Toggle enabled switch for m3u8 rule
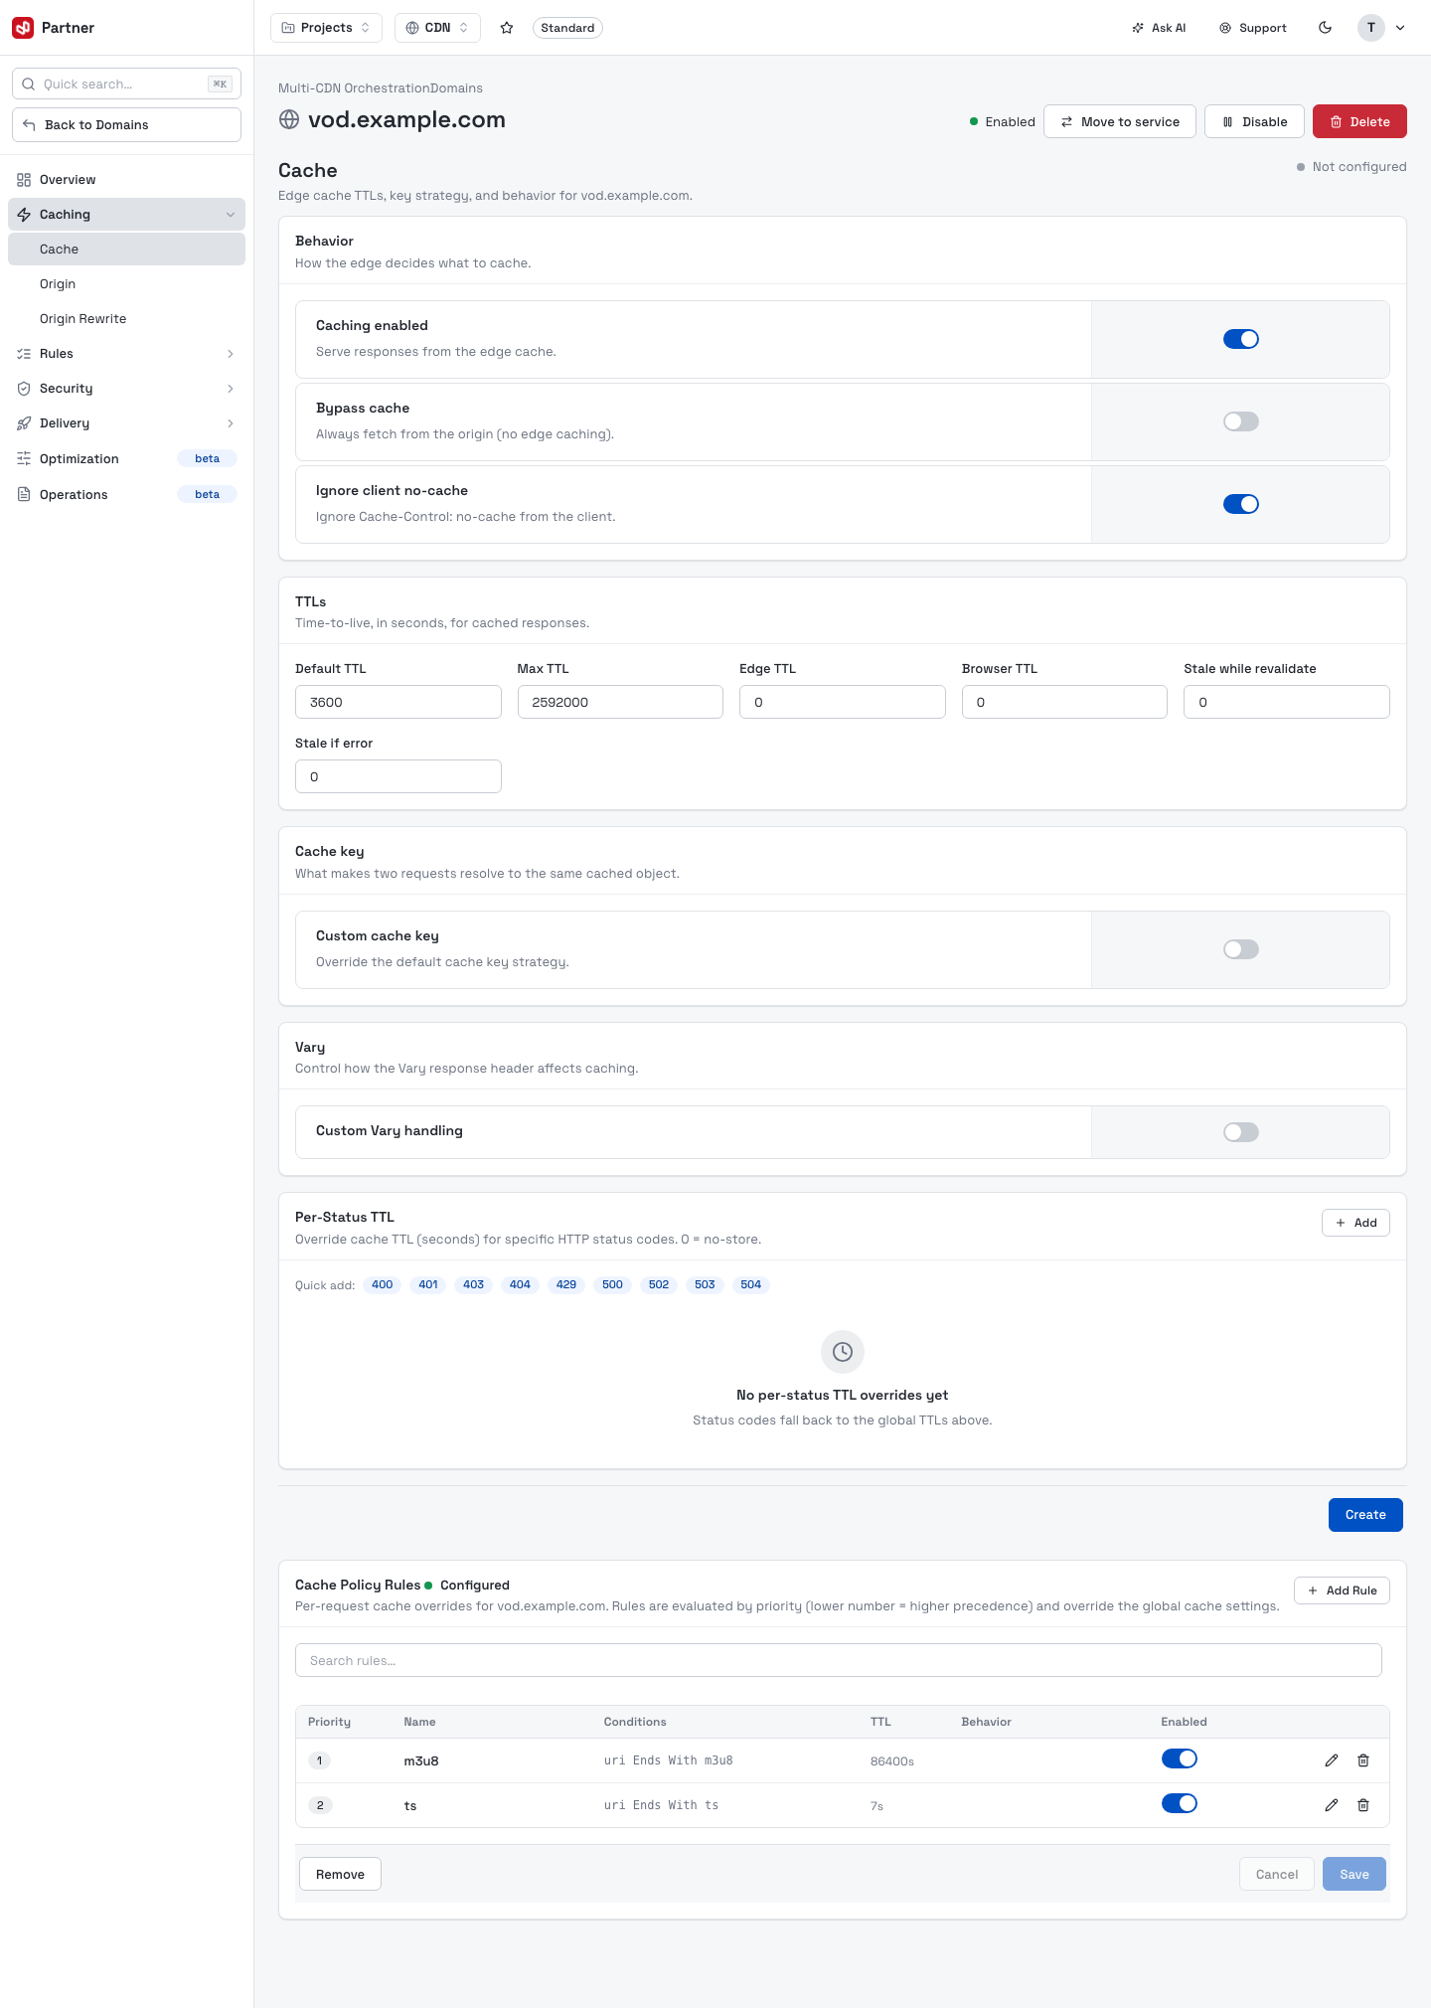Image resolution: width=1431 pixels, height=2008 pixels. click(x=1180, y=1758)
